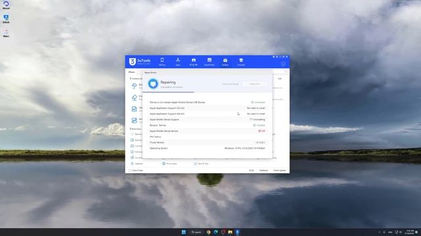Click the umbrella backup icon in the left list

point(134,86)
